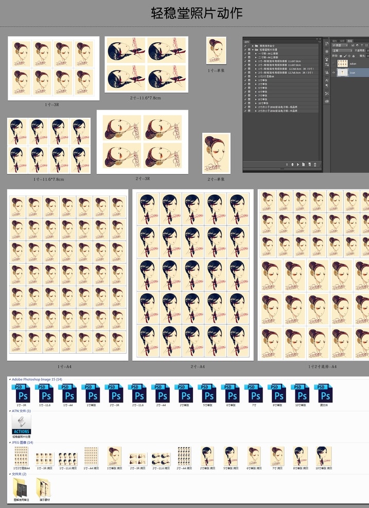Image resolution: width=369 pixels, height=508 pixels.
Task: Toggle checkmark for 1寸单张 action
Action: 245,80
